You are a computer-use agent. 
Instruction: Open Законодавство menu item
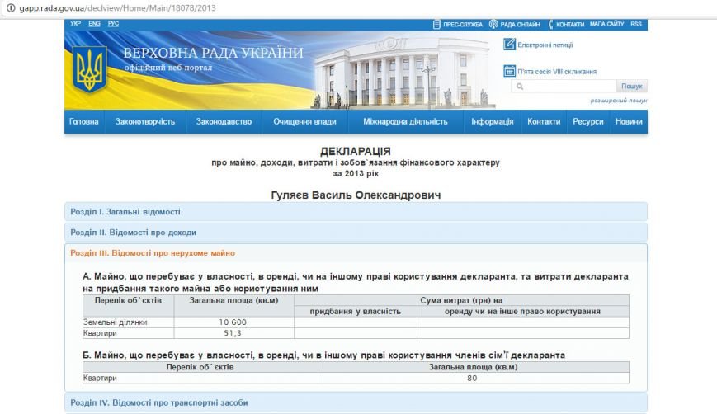224,121
